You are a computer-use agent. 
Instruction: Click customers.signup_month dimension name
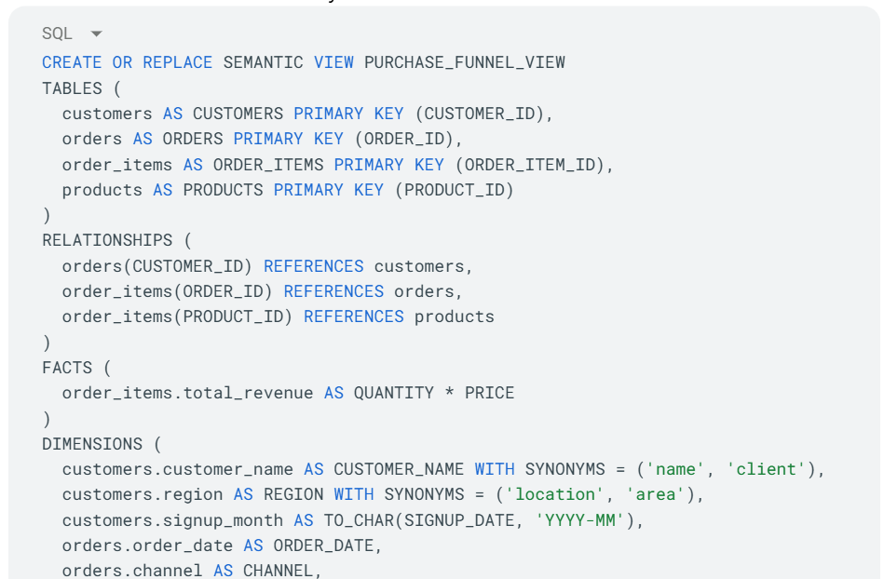point(172,520)
